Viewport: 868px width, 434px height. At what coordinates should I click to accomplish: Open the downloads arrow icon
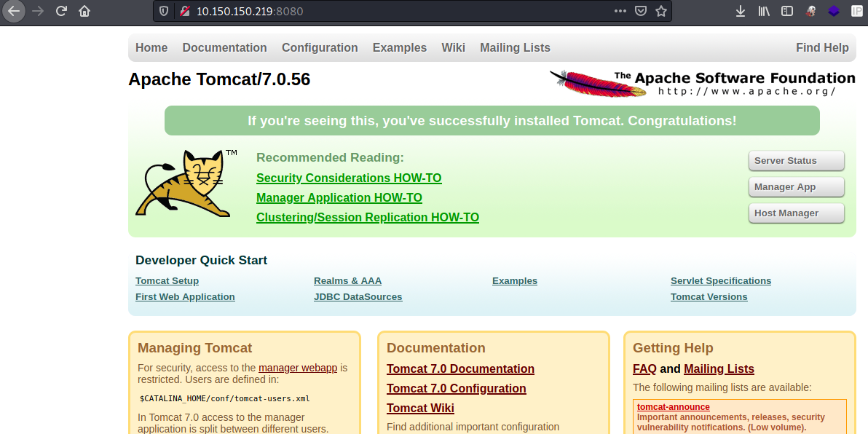740,11
